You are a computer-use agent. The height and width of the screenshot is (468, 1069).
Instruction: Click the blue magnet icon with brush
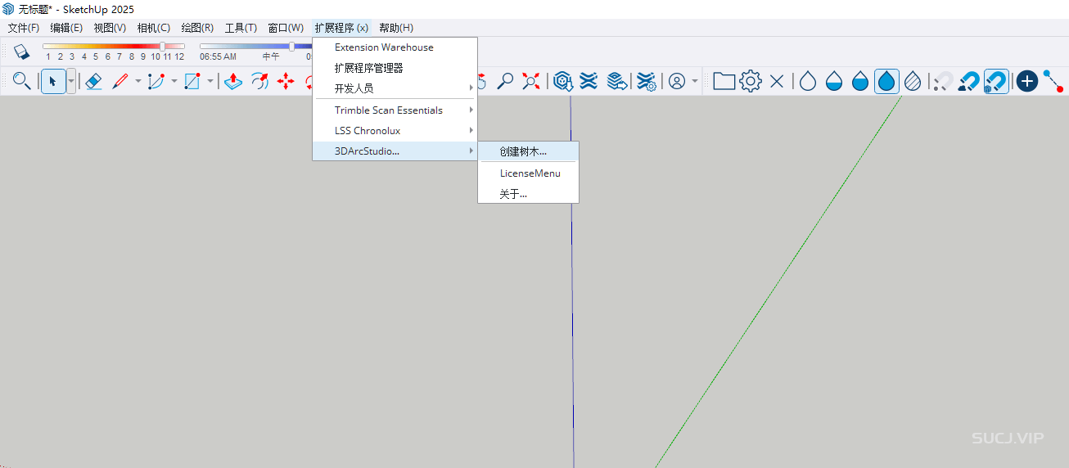pyautogui.click(x=969, y=81)
